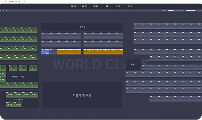Click the 기둥 block
Screen dimensions: 202x120
point(133,64)
